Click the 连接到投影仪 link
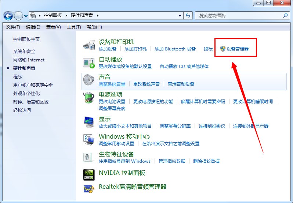 point(212,126)
